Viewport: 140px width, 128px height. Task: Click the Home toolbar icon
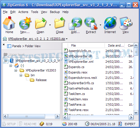coord(9,23)
